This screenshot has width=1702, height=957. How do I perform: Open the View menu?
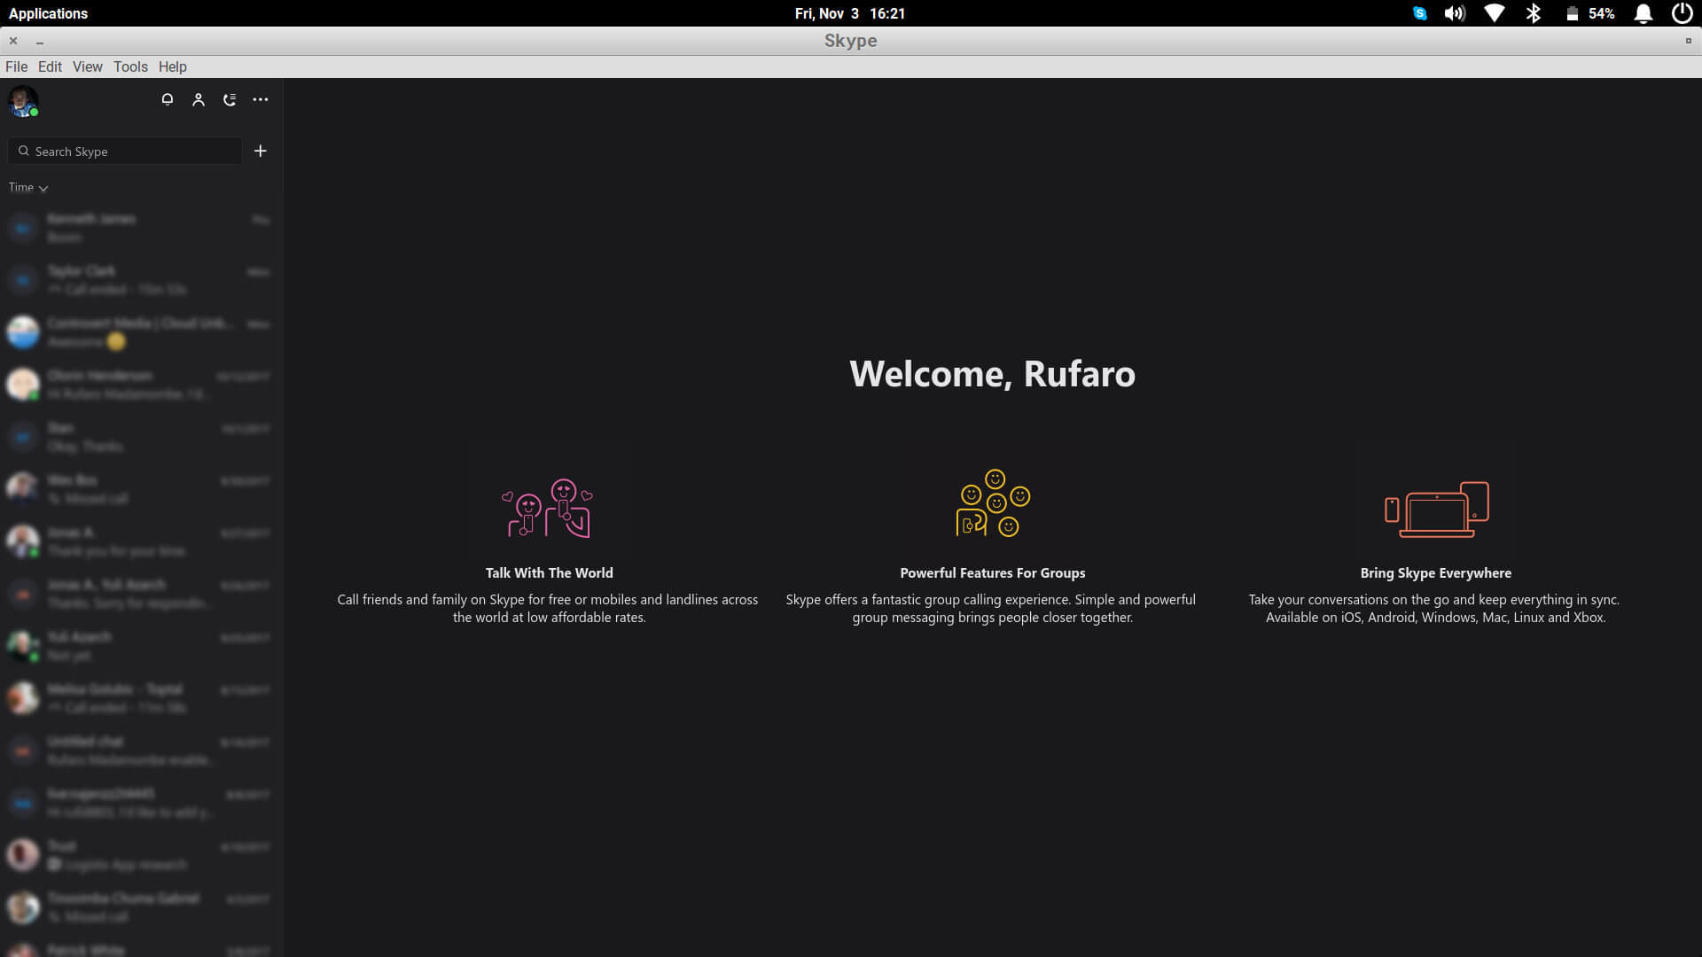coord(87,66)
